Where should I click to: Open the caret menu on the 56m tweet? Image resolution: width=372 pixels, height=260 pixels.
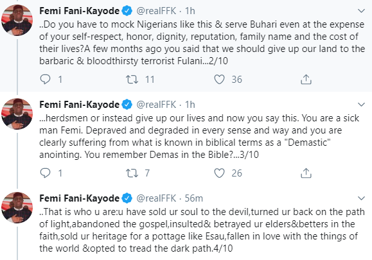point(361,198)
